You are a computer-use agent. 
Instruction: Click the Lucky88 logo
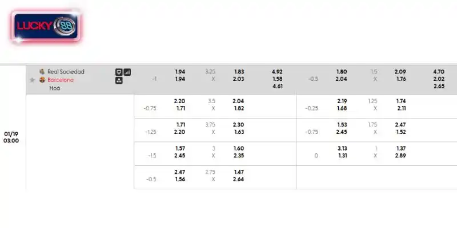pyautogui.click(x=46, y=26)
